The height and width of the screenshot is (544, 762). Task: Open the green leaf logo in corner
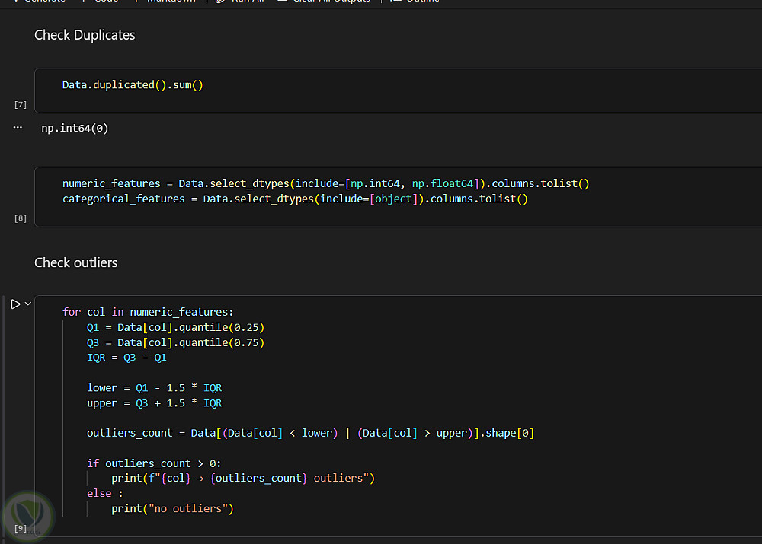click(x=27, y=516)
